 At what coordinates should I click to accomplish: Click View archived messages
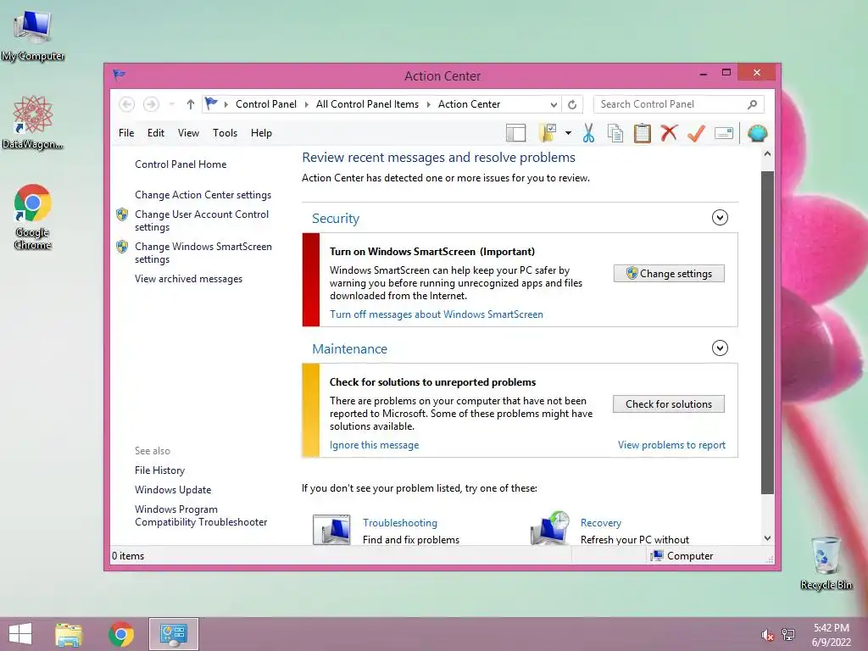[188, 279]
